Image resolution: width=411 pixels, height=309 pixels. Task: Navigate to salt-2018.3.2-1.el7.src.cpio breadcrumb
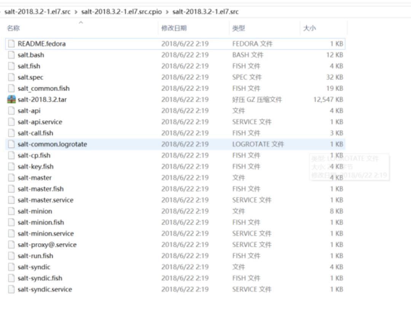pos(121,12)
